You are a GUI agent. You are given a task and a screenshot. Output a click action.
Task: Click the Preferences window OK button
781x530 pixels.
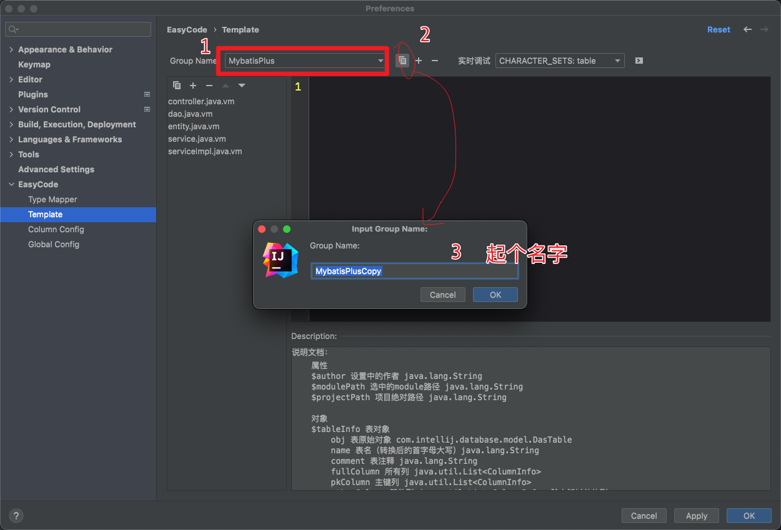point(749,516)
